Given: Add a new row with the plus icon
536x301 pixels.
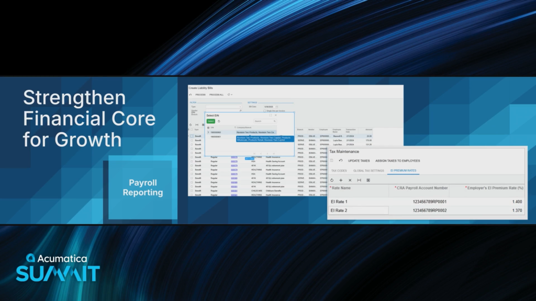Looking at the screenshot, I should [x=341, y=180].
